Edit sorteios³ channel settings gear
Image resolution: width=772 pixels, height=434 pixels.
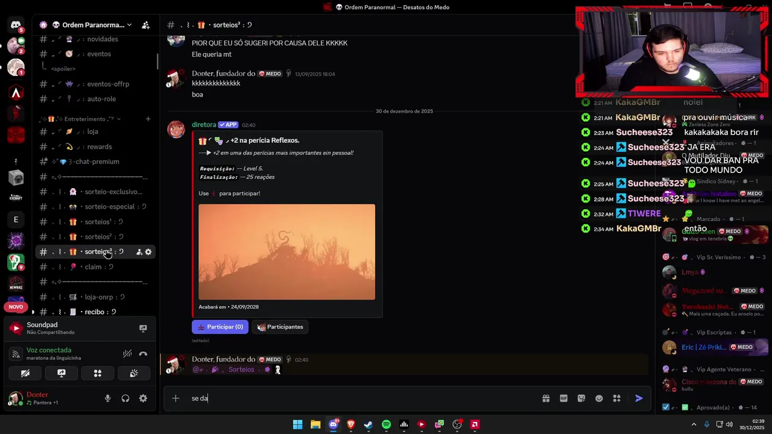point(148,252)
